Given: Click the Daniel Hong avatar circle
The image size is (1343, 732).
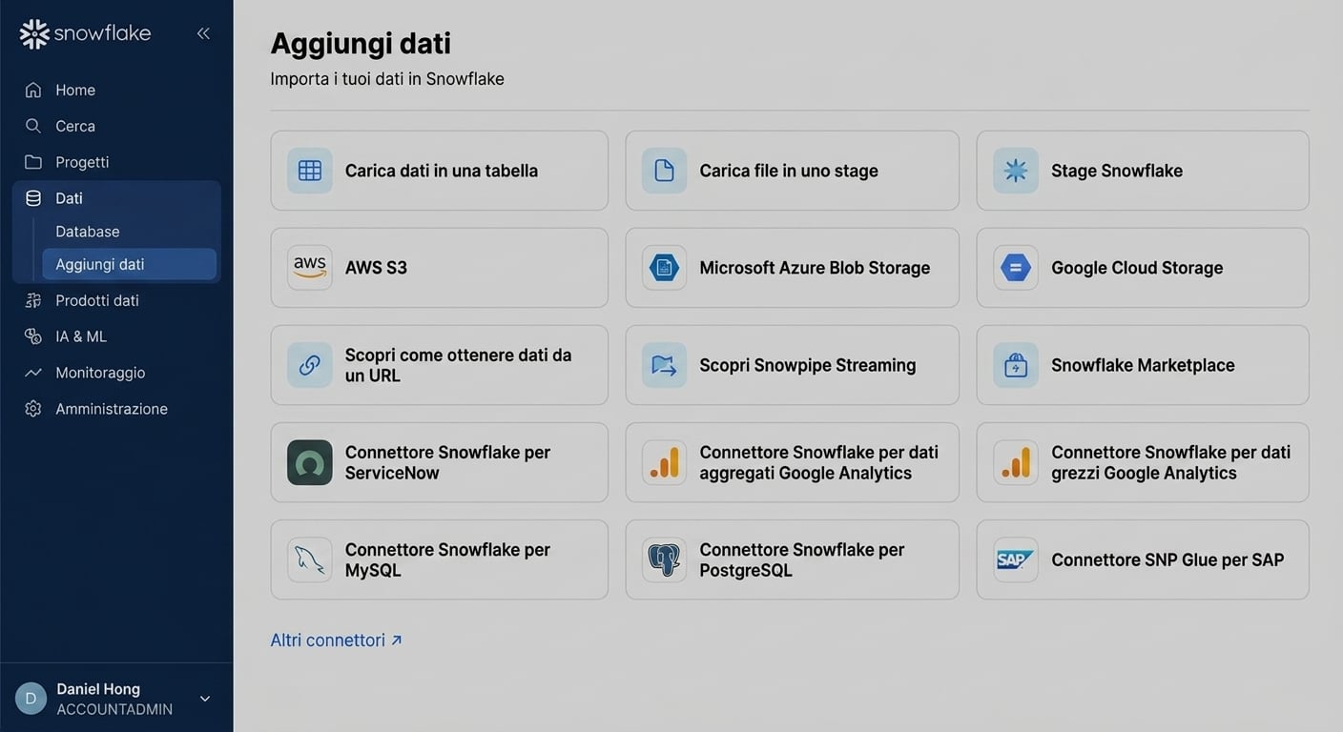Looking at the screenshot, I should 31,699.
